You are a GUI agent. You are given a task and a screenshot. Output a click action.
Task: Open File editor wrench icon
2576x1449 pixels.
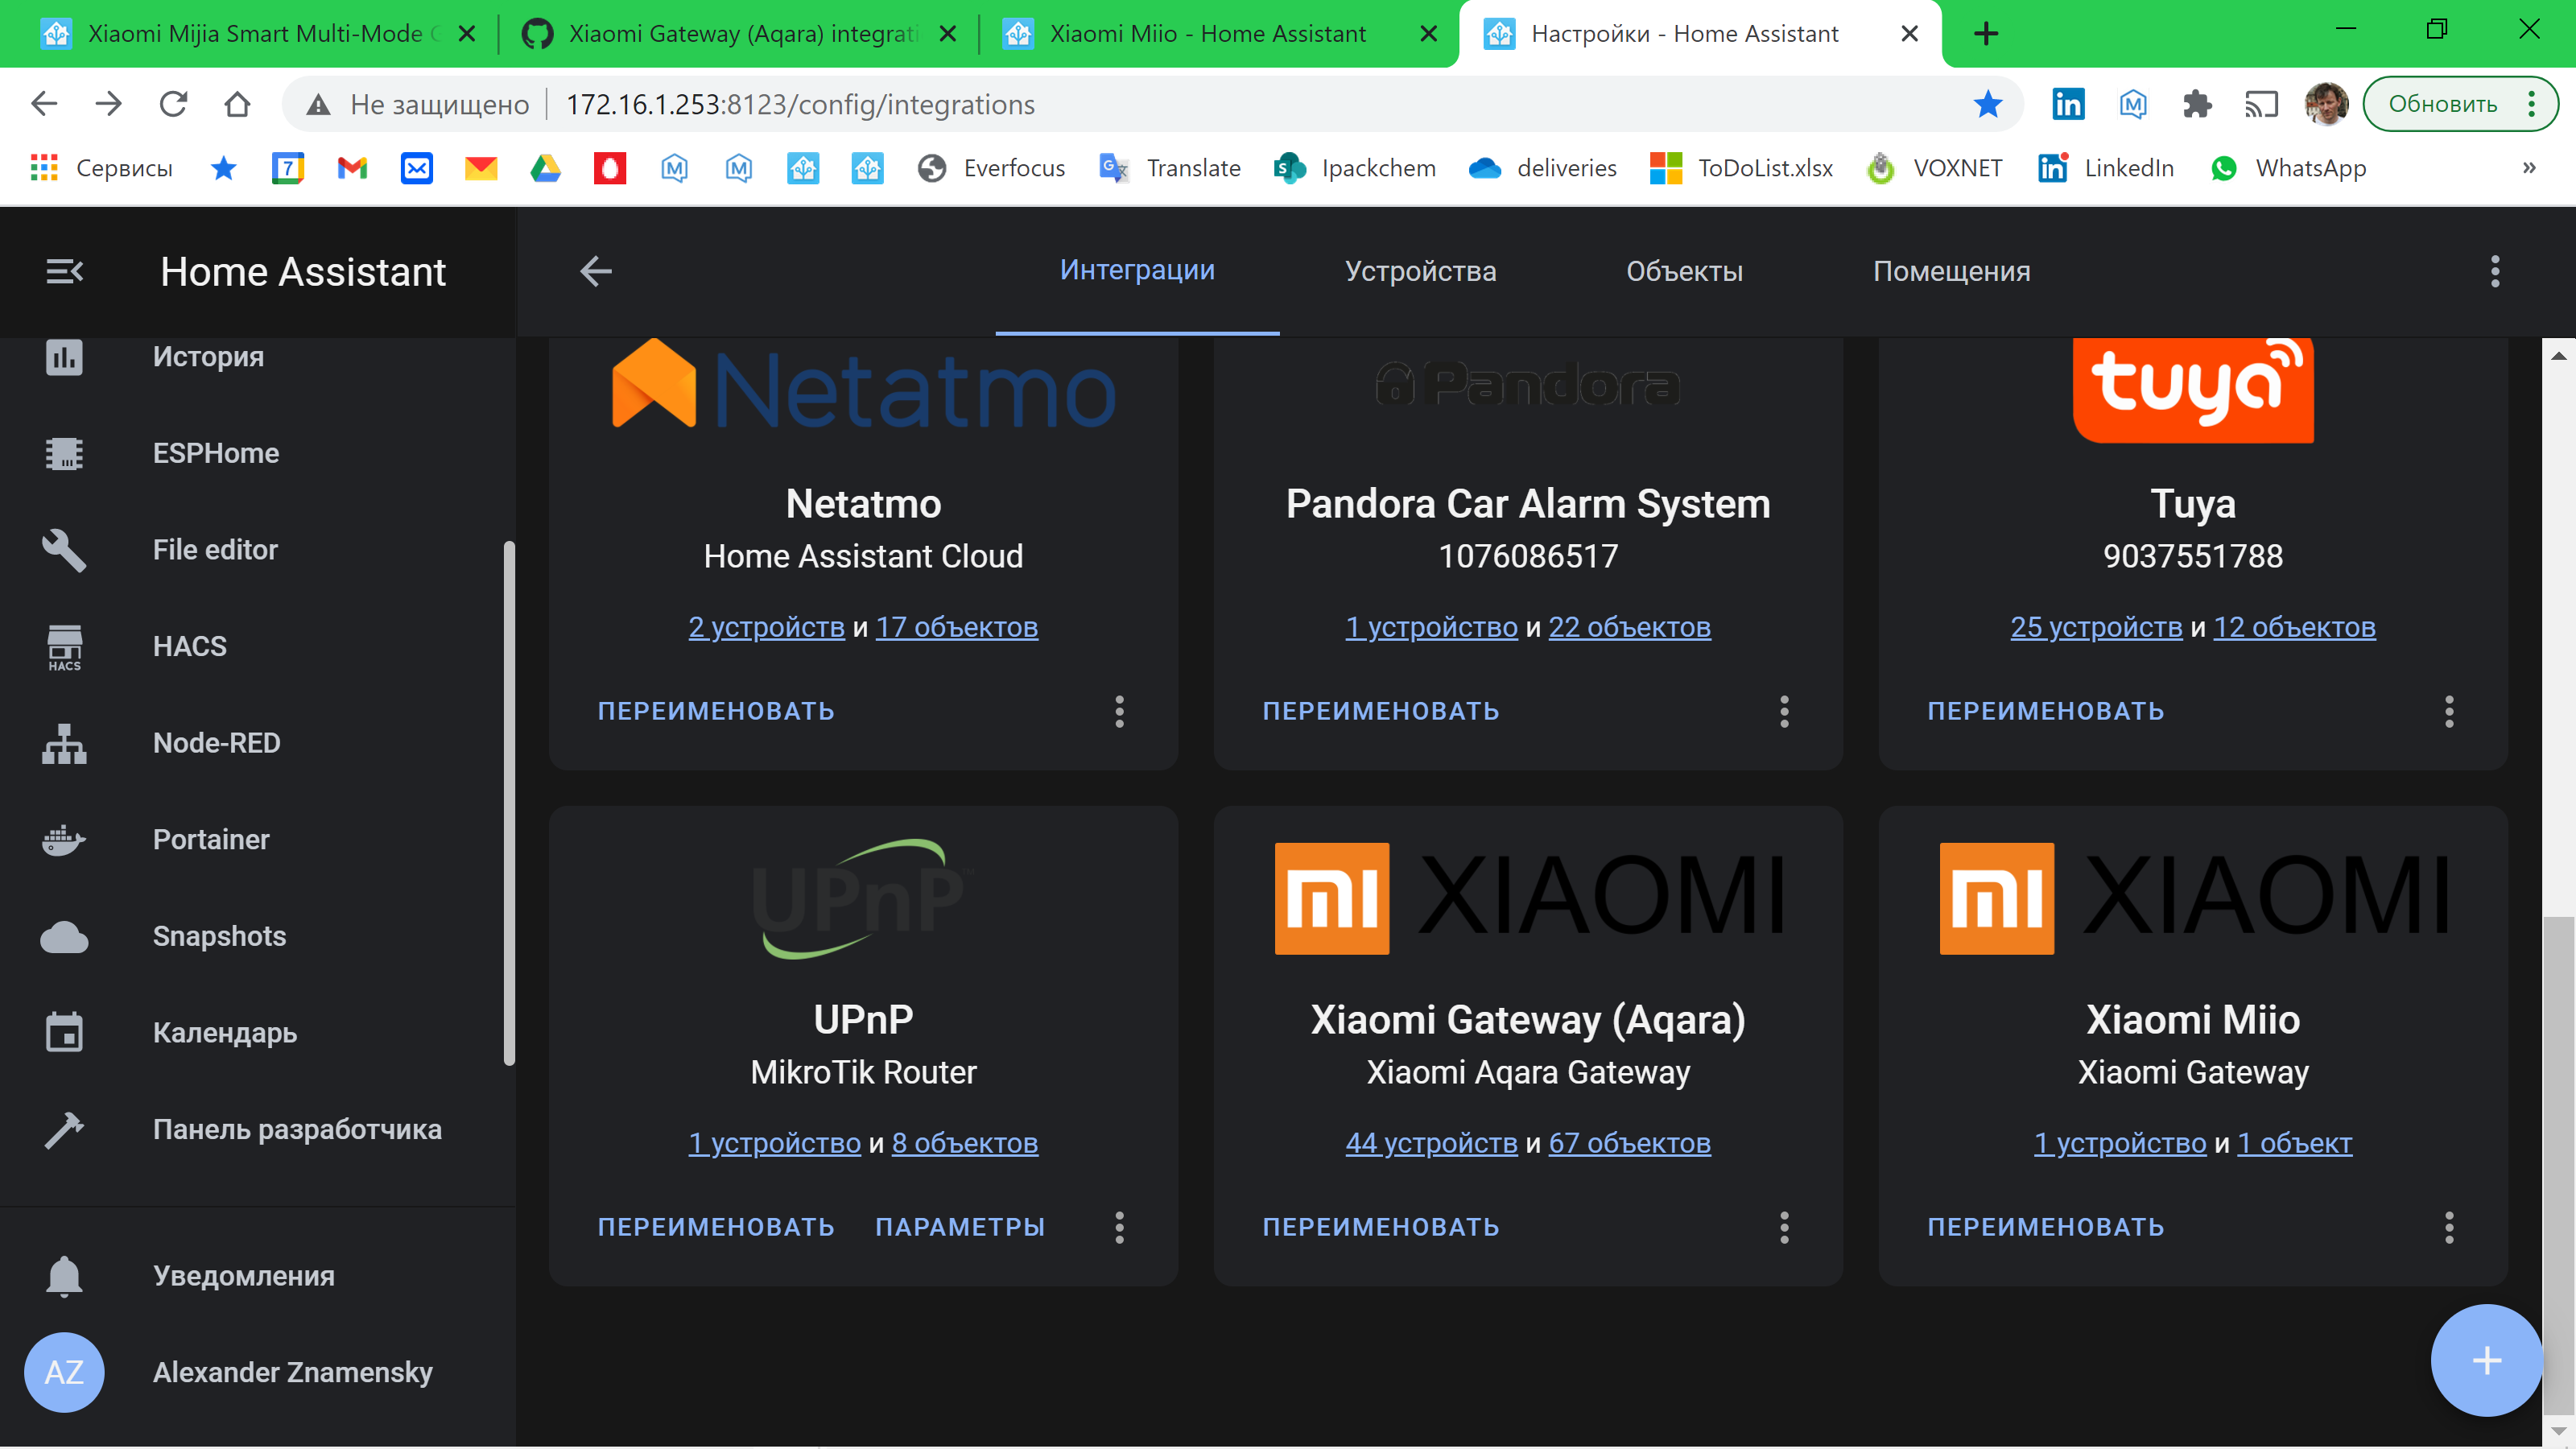click(x=64, y=550)
